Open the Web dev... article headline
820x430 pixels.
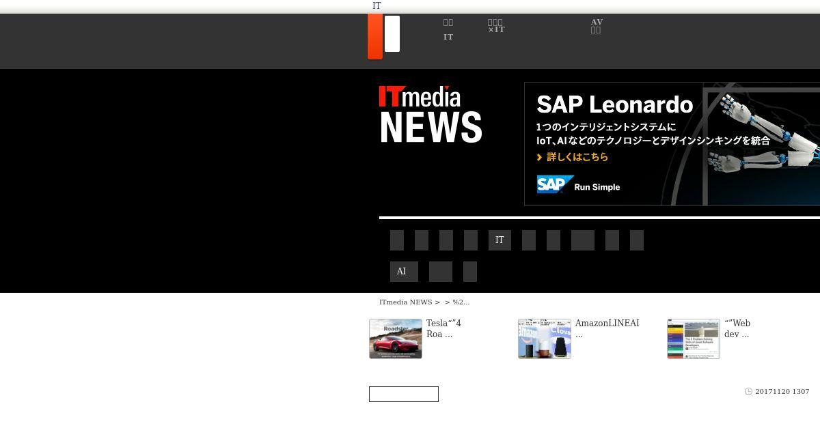(737, 328)
